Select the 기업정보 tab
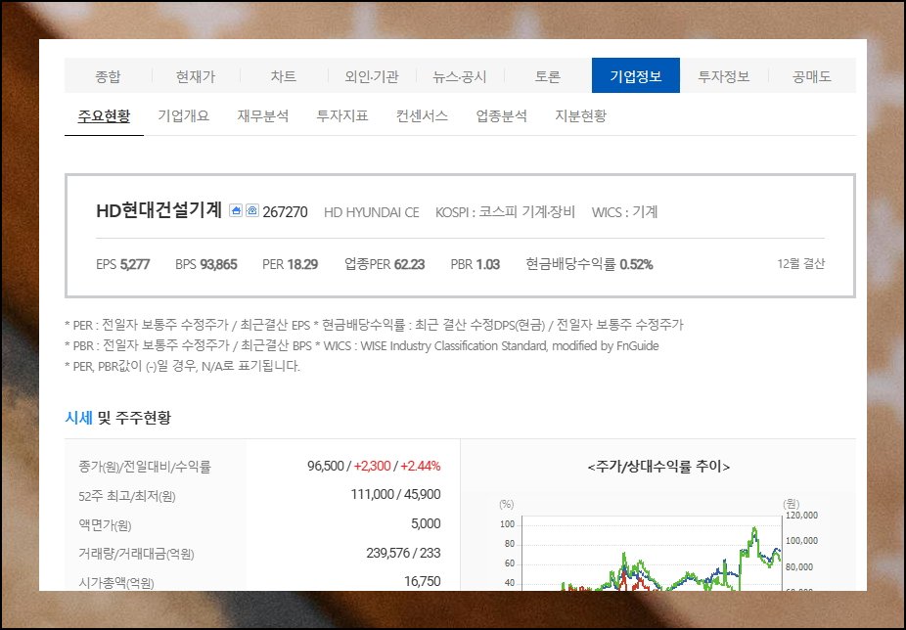906x630 pixels. pos(636,75)
